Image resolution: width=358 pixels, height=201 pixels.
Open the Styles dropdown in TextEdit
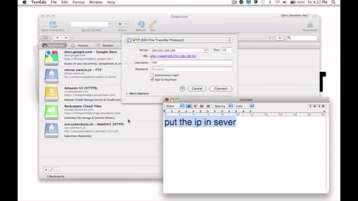click(x=174, y=106)
